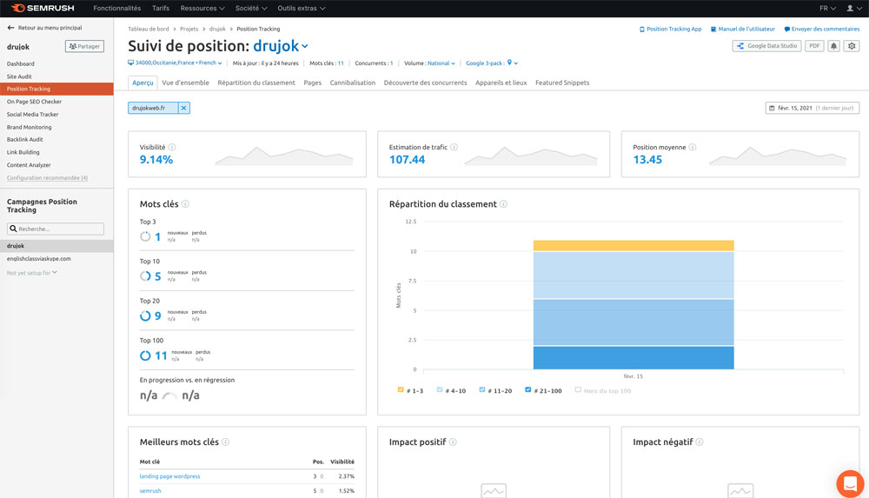Image resolution: width=869 pixels, height=498 pixels.
Task: Open Configuration recommandée (4) link
Action: pos(47,178)
